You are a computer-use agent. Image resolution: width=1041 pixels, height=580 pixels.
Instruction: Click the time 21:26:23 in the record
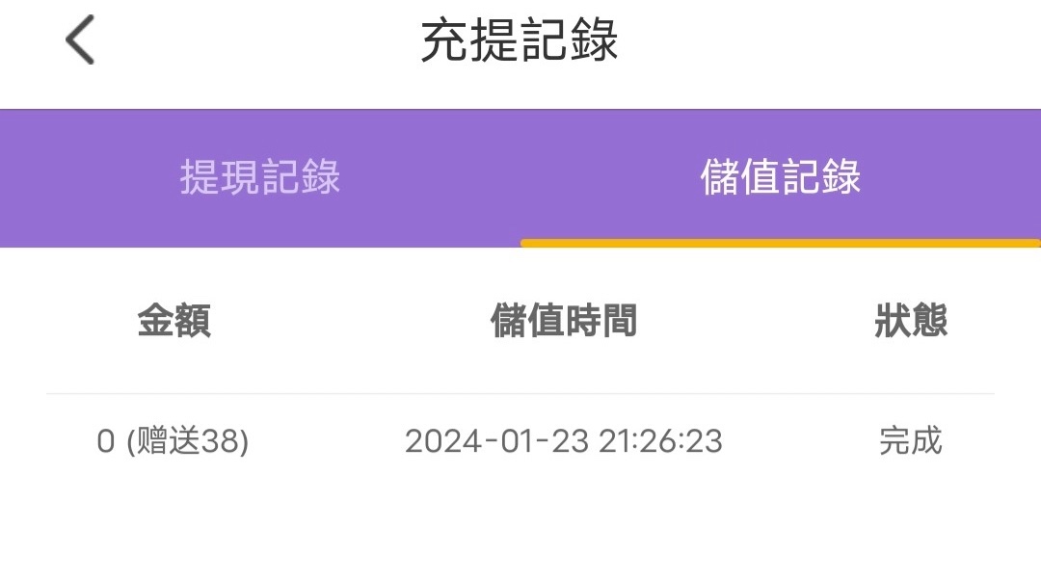660,441
